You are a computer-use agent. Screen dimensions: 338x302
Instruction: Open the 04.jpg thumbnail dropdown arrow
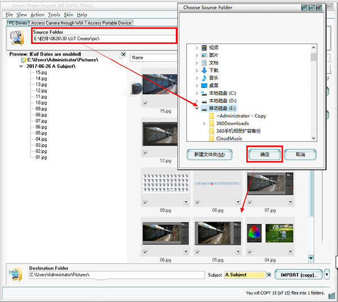coord(290,251)
